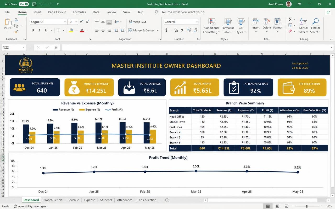335x209 pixels.
Task: Open the Fill Color dropdown arrow
Action: pyautogui.click(x=76, y=30)
